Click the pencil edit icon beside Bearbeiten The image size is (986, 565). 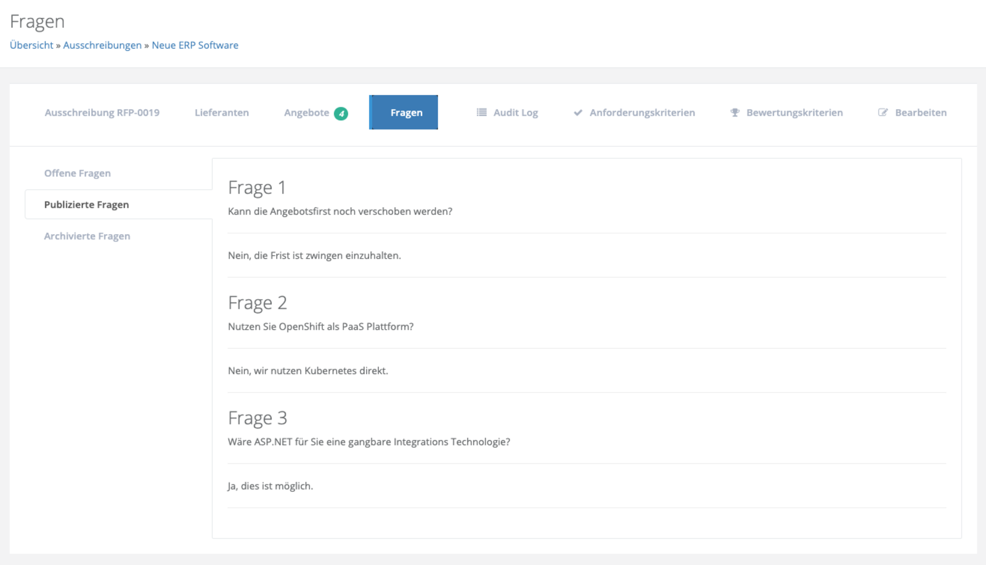click(x=883, y=113)
